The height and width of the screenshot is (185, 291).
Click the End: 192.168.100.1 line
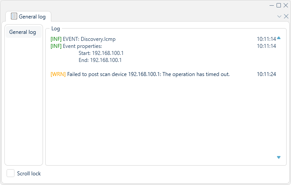click(100, 60)
